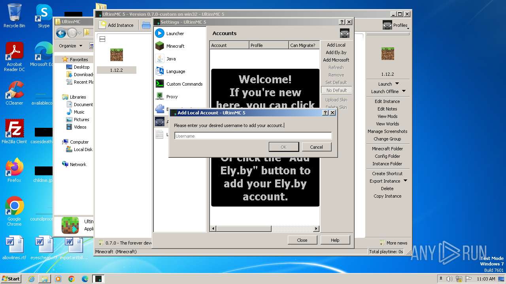Click the Start button
The height and width of the screenshot is (284, 506).
coord(11,279)
